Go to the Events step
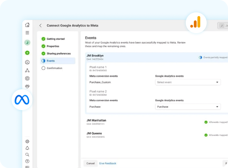Image resolution: width=228 pixels, height=168 pixels. point(50,61)
